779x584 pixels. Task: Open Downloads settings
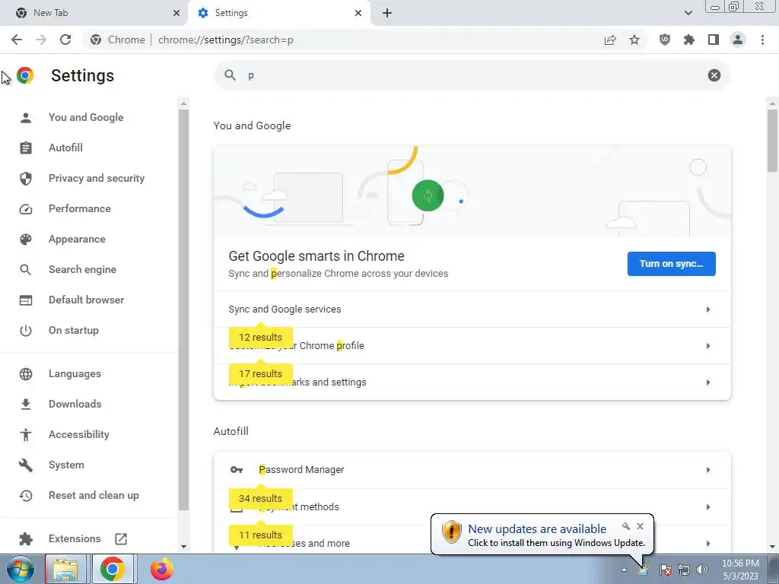click(x=75, y=404)
